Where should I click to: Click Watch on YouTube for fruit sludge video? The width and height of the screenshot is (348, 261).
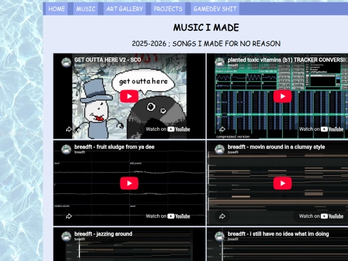(168, 216)
